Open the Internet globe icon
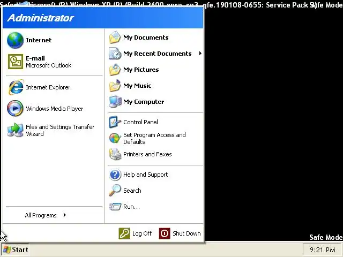This screenshot has height=257, width=343. click(15, 40)
